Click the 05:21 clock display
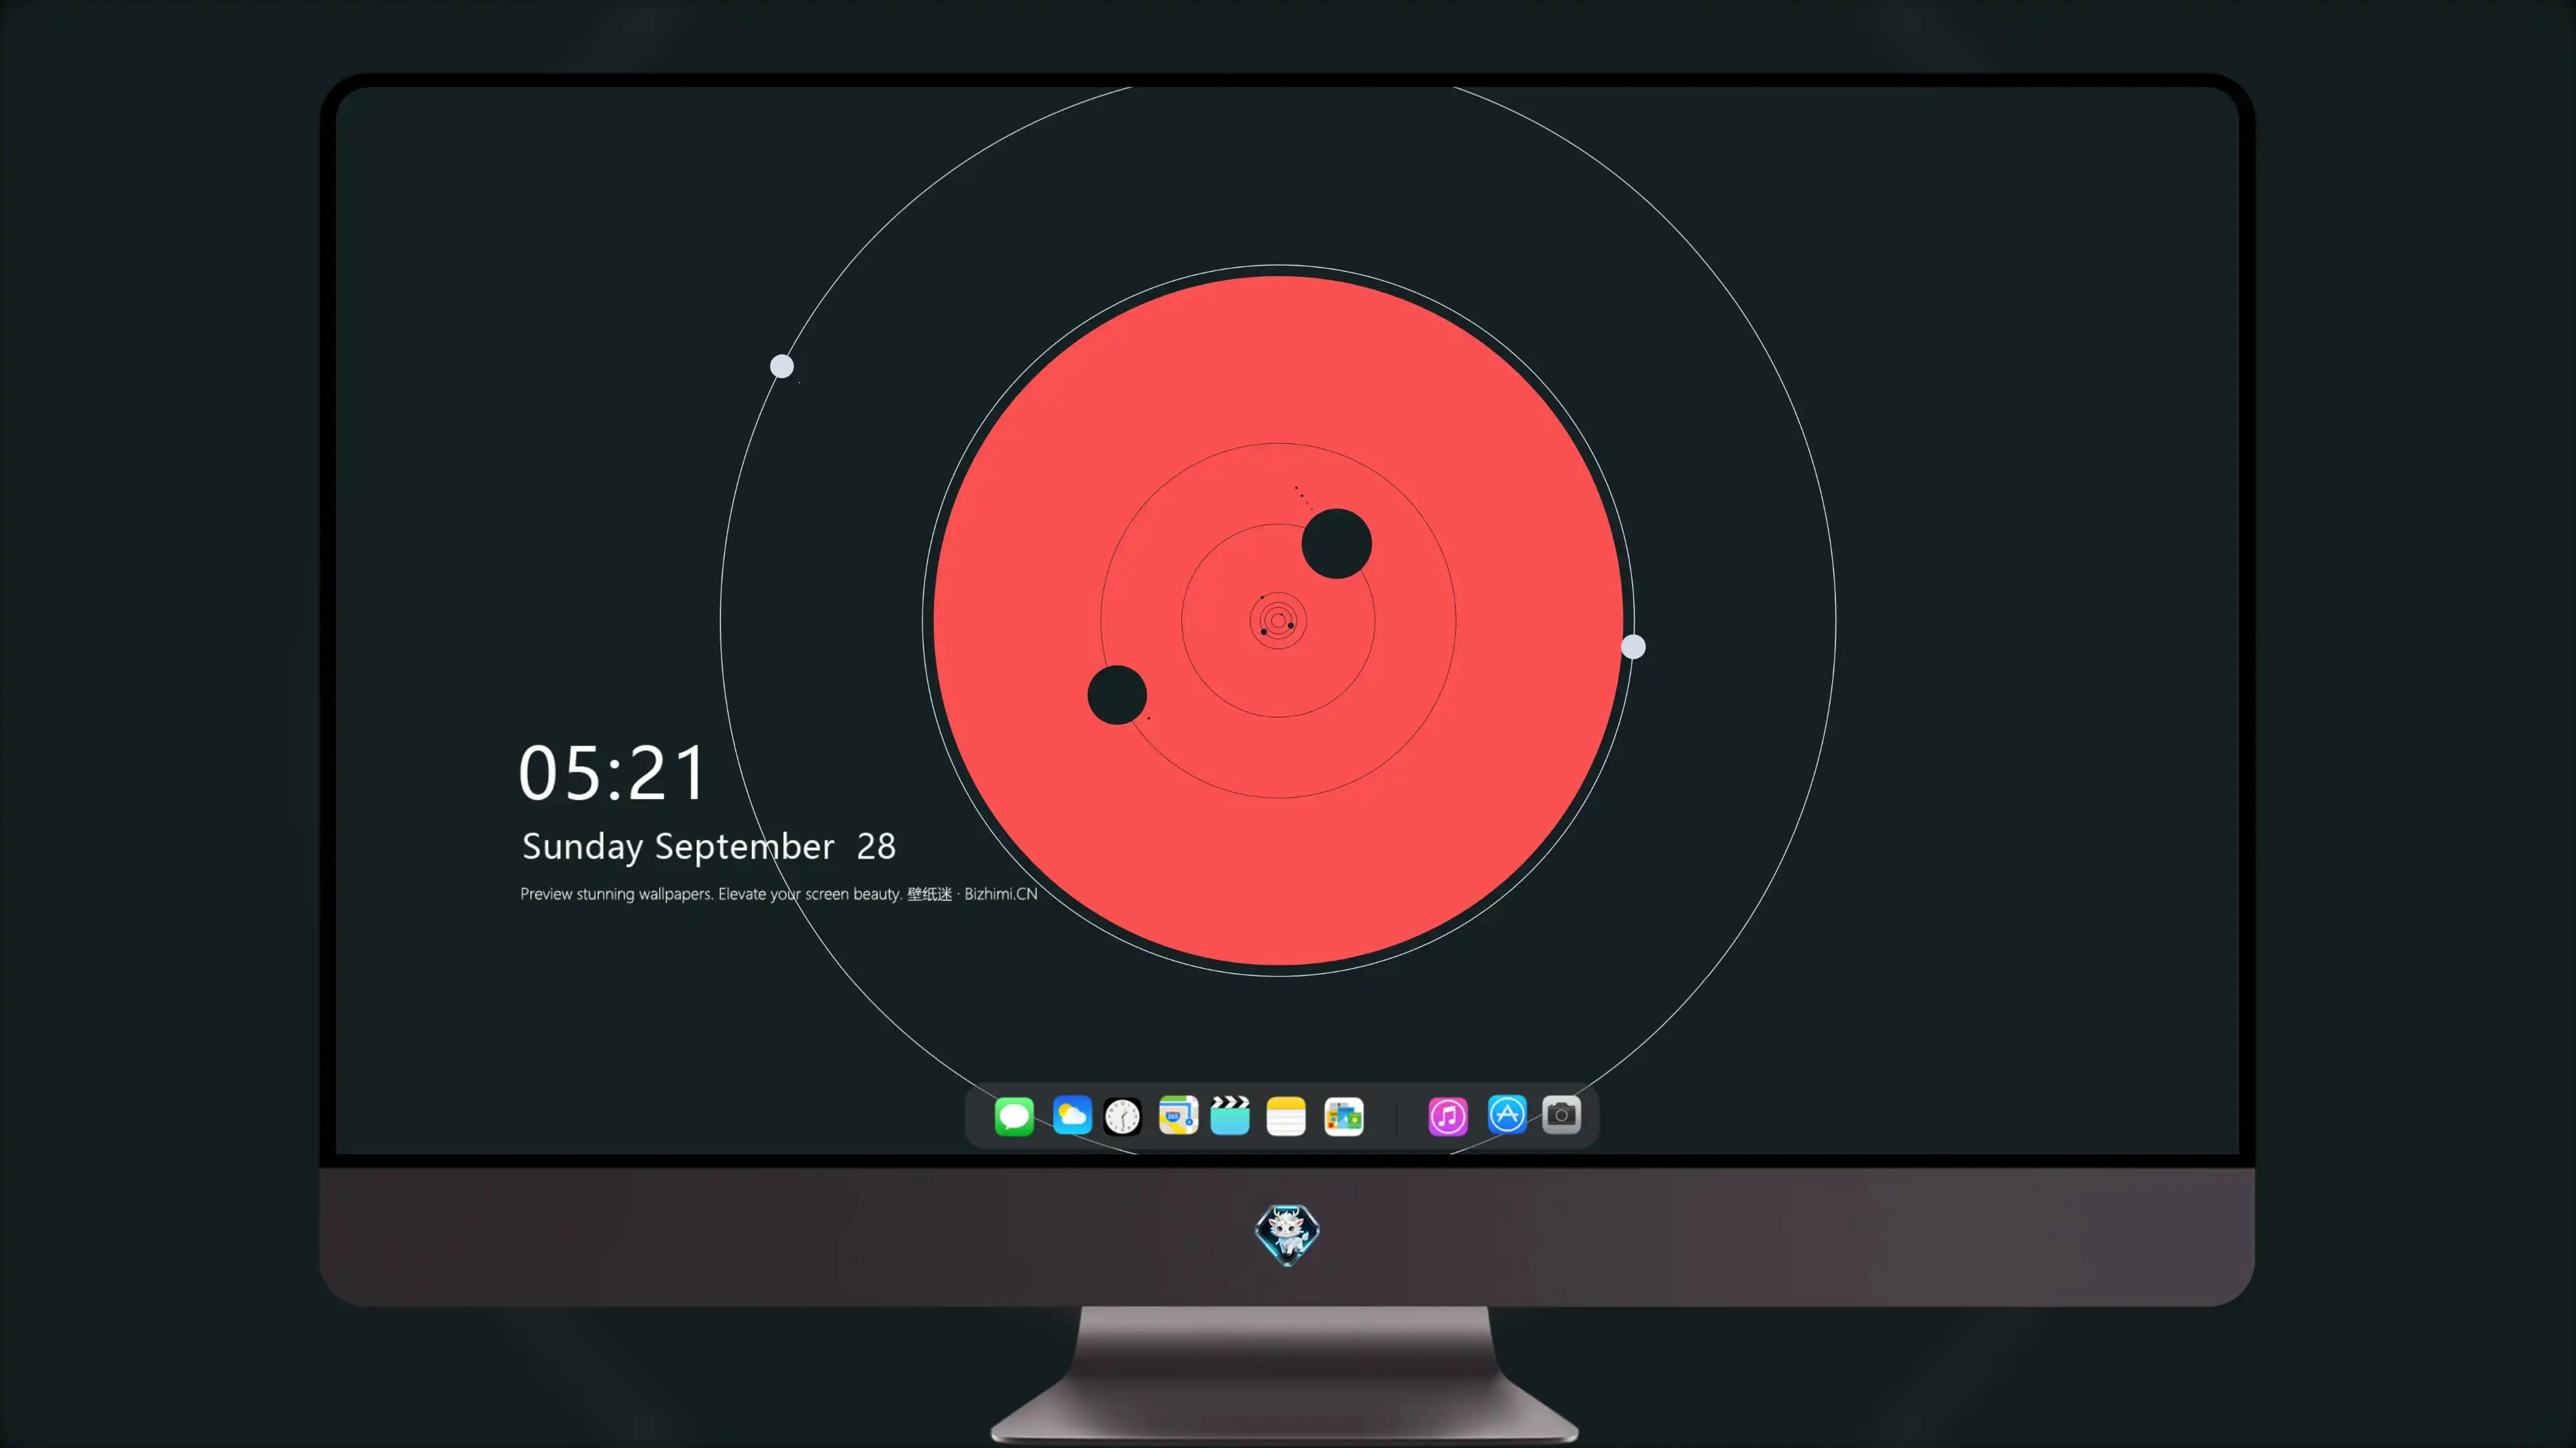Image resolution: width=2576 pixels, height=1448 pixels. (612, 772)
